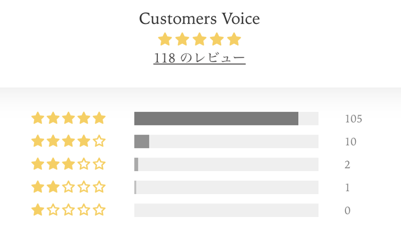401x239 pixels.
Task: Select the one-star rating row stars
Action: click(68, 210)
